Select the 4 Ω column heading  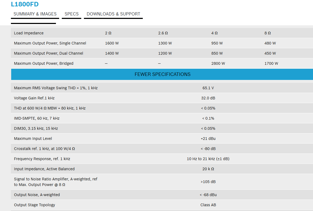tap(214, 33)
